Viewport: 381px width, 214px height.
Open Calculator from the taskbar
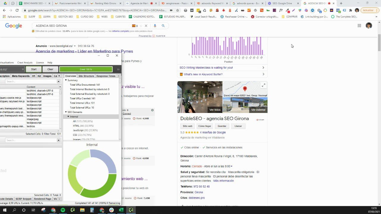(x=92, y=210)
